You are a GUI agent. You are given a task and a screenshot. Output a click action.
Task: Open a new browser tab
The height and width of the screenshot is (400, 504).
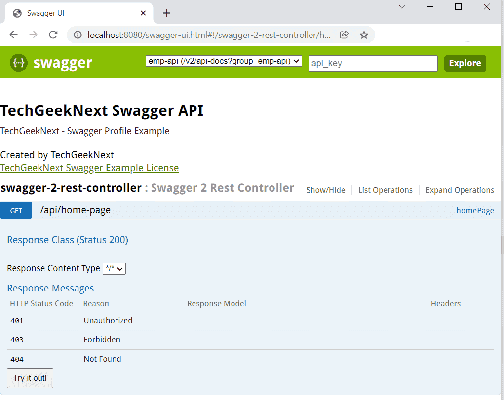click(x=166, y=13)
